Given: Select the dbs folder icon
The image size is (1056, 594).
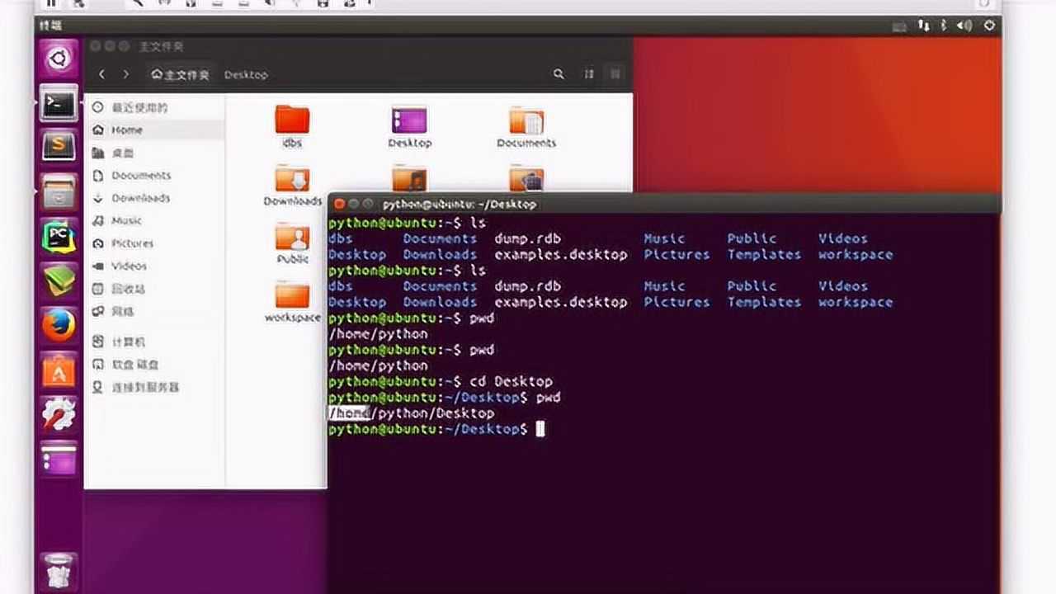Looking at the screenshot, I should (292, 120).
